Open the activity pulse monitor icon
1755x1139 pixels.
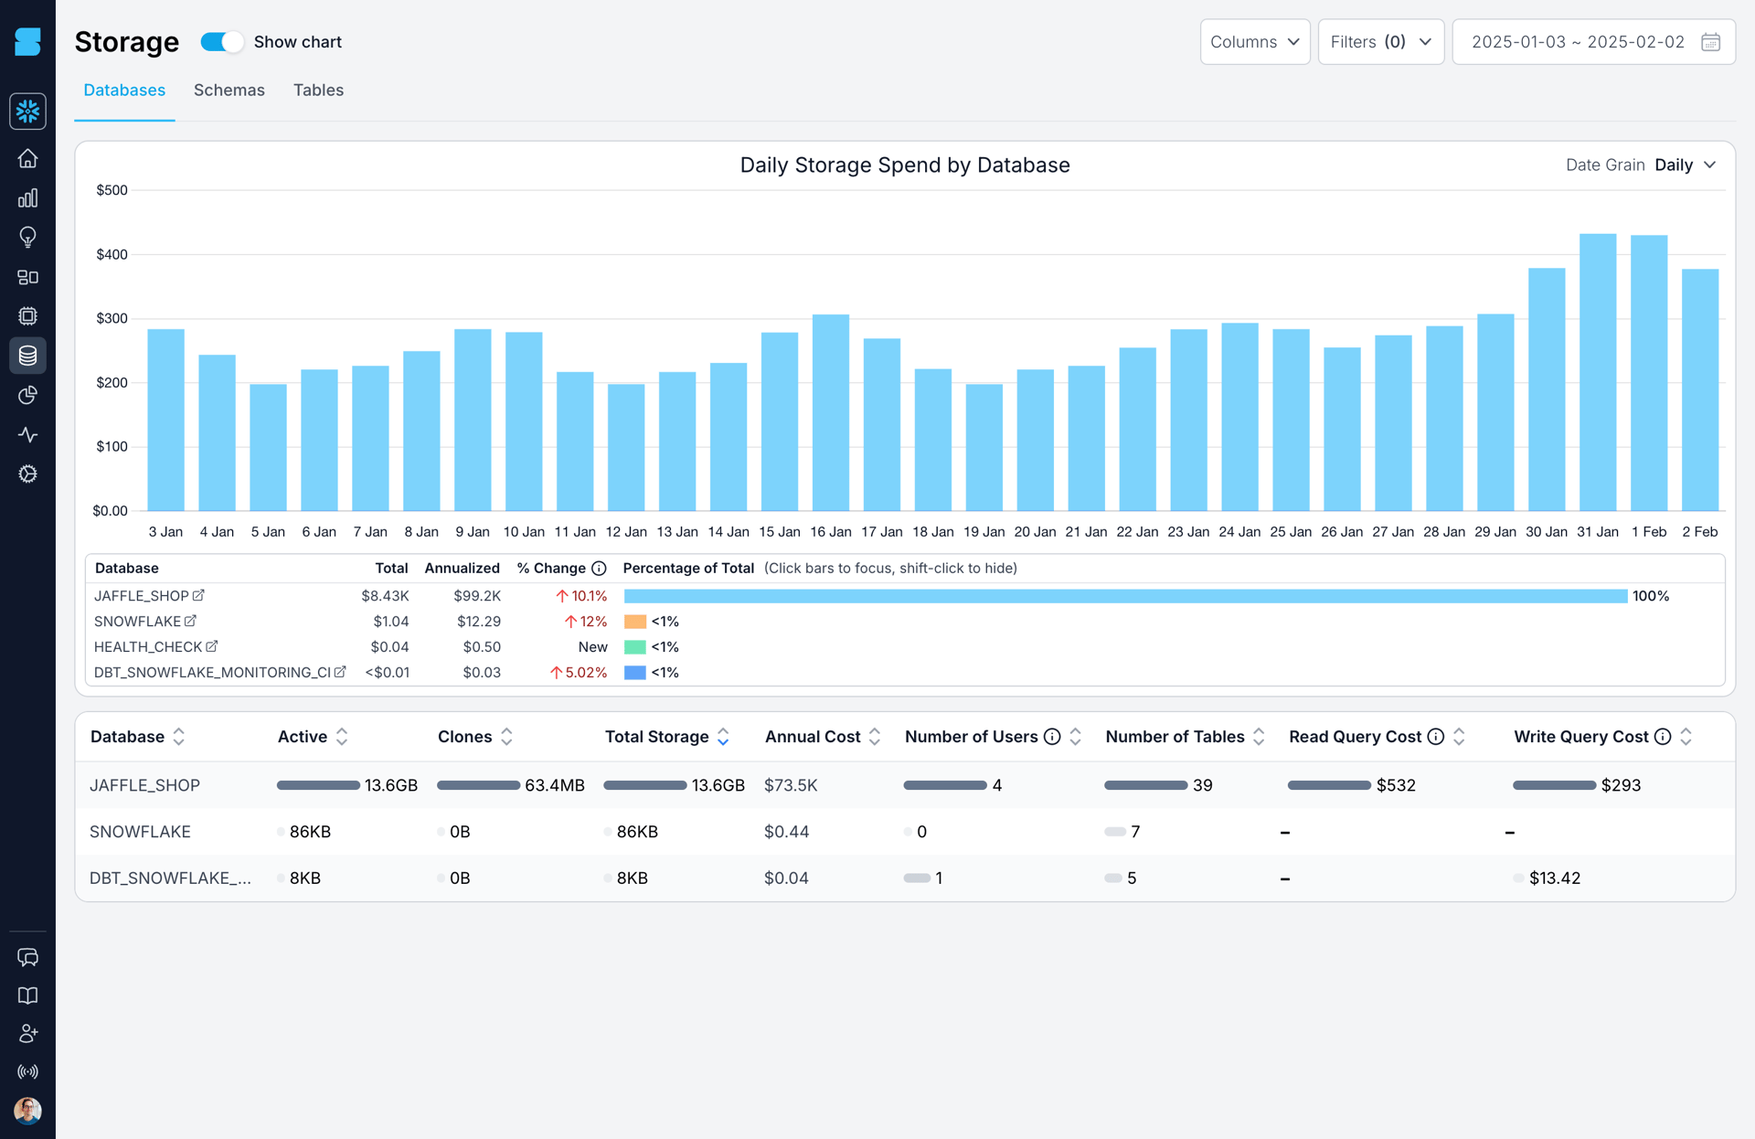point(27,434)
